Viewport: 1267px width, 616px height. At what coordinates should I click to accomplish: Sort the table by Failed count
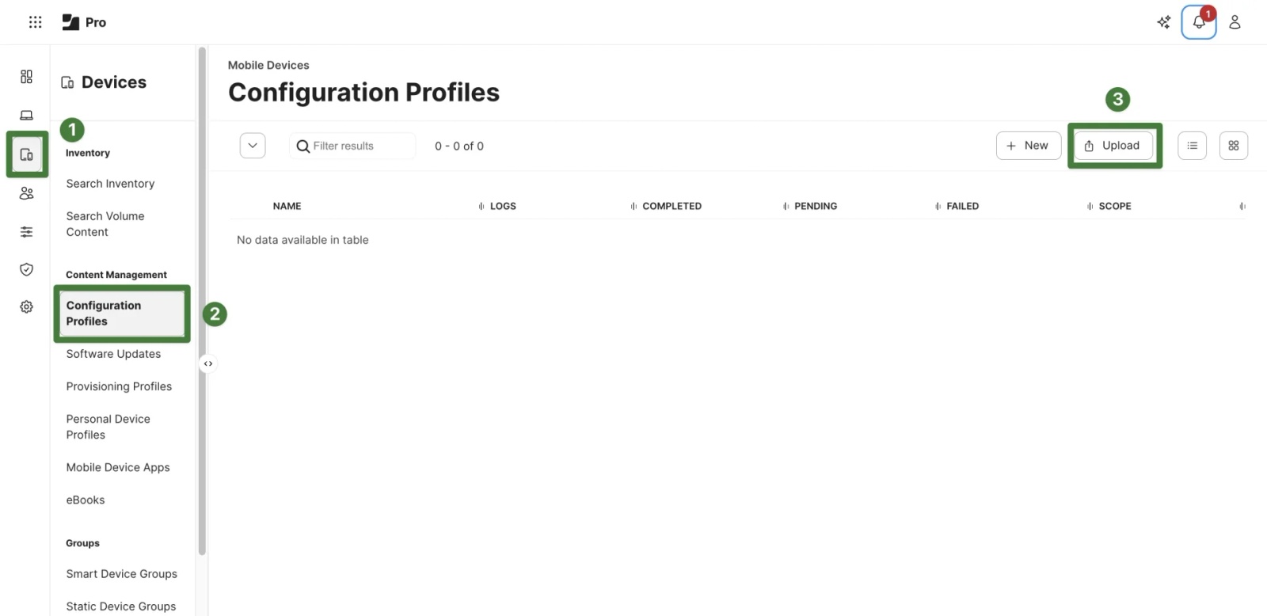tap(964, 206)
